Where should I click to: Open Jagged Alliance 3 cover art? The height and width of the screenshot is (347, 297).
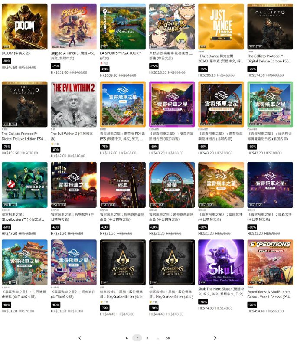pos(74,26)
